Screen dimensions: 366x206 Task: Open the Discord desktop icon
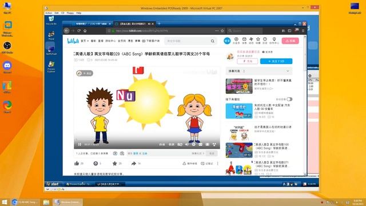coord(7,68)
